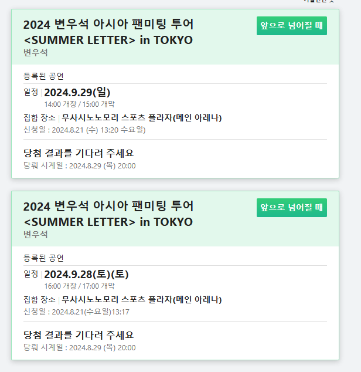Click the 2024.9.28(토)(토) schedule date
Image resolution: width=361 pixels, height=372 pixels.
(x=86, y=274)
